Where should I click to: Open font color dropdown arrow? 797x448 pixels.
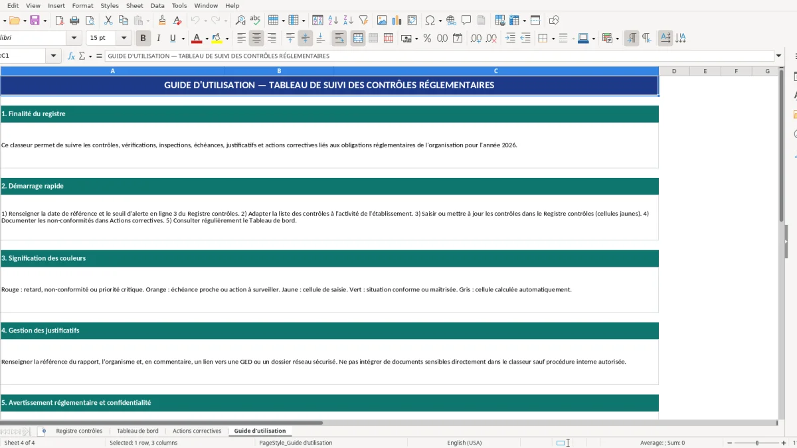click(x=207, y=38)
